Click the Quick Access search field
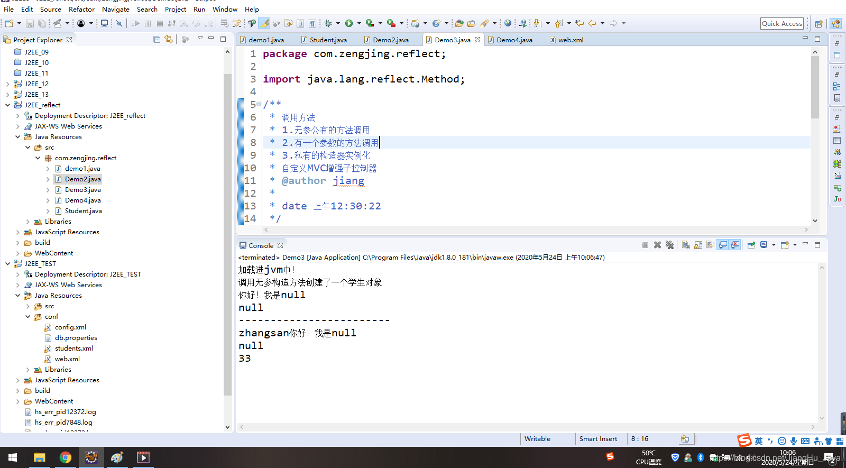The height and width of the screenshot is (468, 846). (782, 23)
